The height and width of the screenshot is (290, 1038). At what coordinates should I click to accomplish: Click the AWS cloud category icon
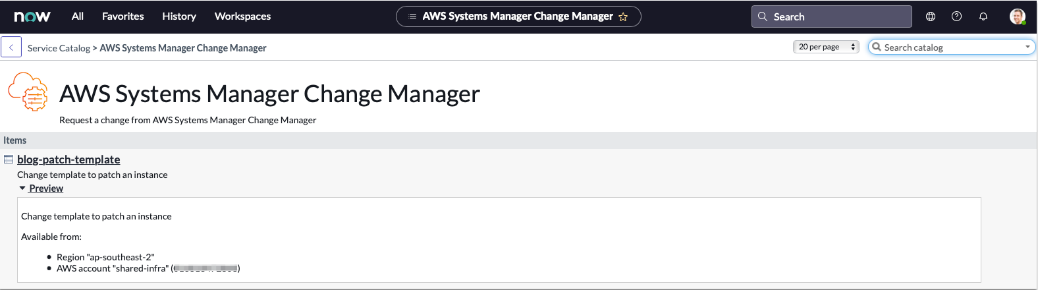28,92
